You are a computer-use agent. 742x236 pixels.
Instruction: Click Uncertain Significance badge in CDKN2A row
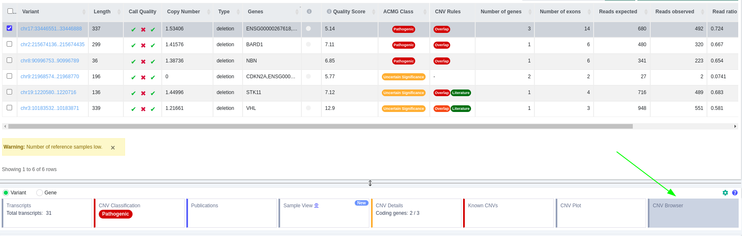[x=404, y=77]
